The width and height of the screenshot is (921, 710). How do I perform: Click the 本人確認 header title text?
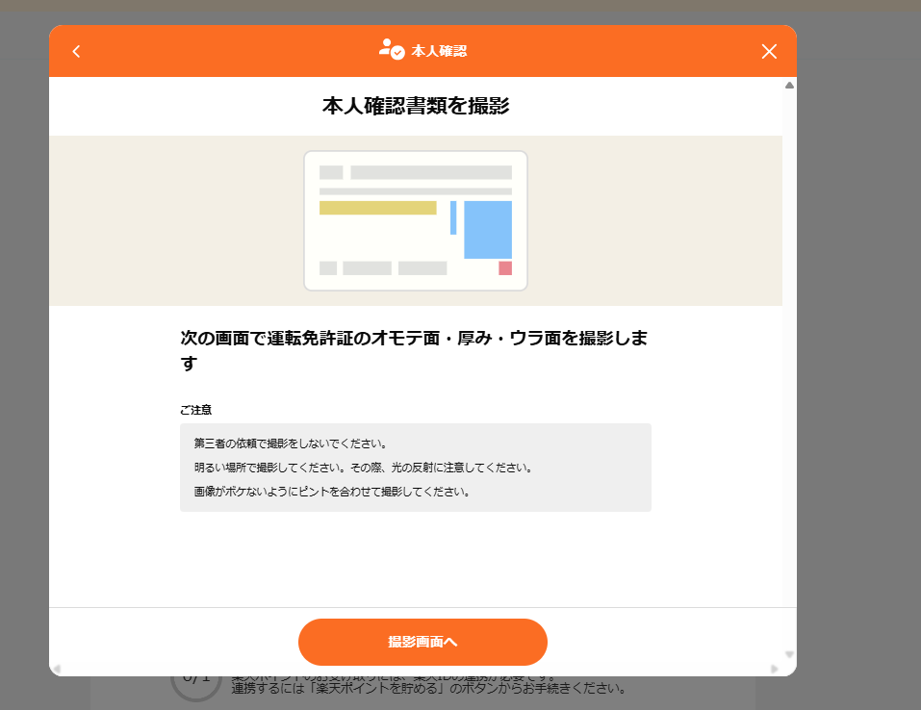point(439,51)
